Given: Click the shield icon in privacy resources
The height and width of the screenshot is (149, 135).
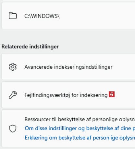Looking at the screenshot, I should (13, 129).
